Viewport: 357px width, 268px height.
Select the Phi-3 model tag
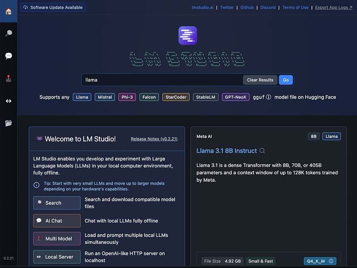pyautogui.click(x=127, y=97)
